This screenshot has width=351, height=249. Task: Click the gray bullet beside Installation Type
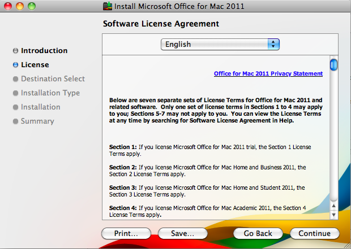pyautogui.click(x=15, y=93)
